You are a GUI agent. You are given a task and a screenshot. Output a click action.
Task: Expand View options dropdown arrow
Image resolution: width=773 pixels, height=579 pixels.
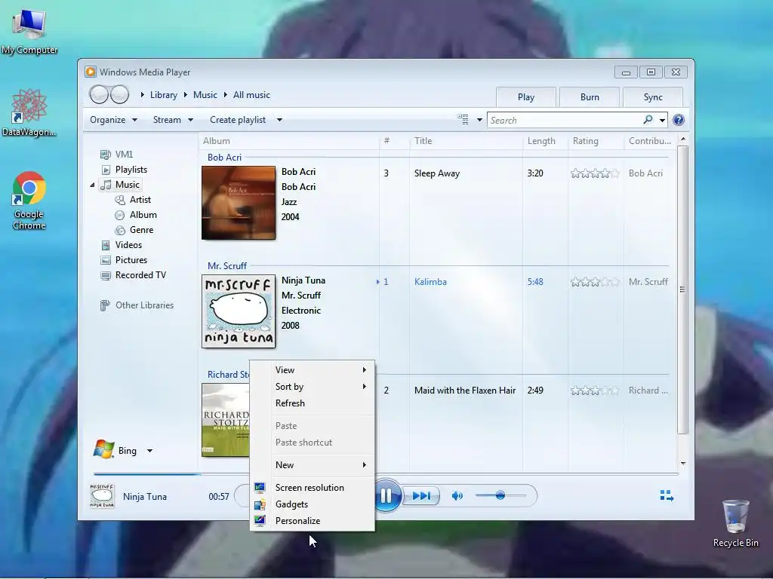pos(479,120)
